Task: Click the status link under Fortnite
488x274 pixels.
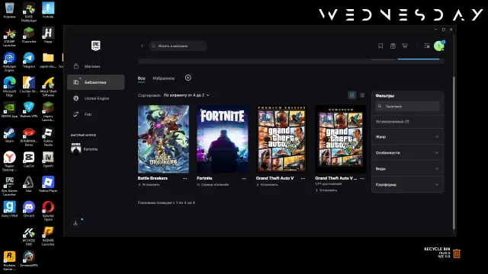Action: coord(213,184)
